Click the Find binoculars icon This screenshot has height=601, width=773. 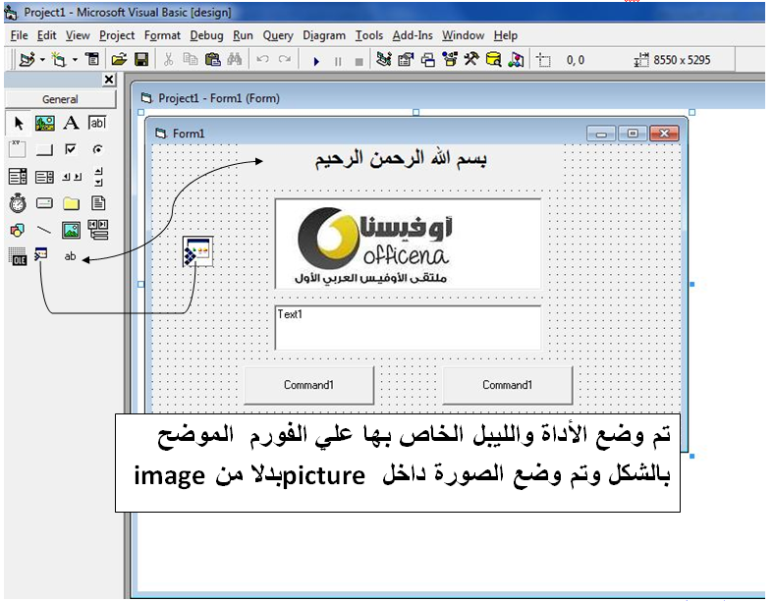click(x=235, y=60)
